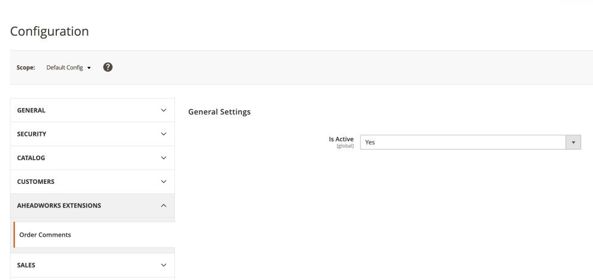Click the Configuration page title

coord(50,31)
